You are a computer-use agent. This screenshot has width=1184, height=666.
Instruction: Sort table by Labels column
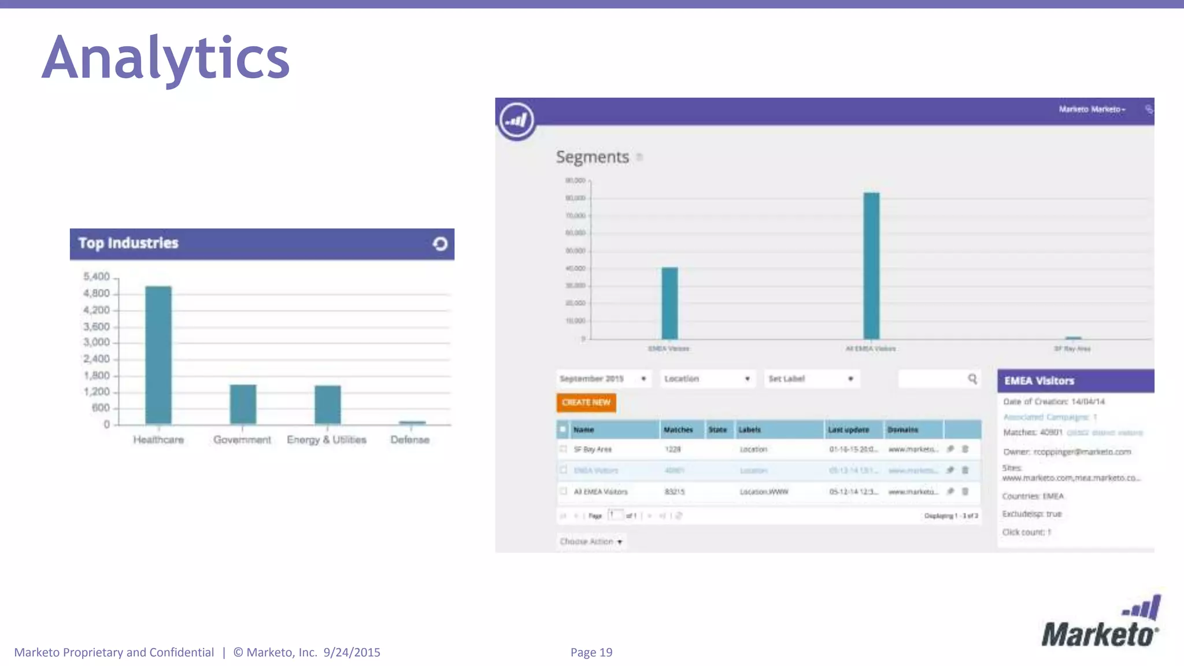coord(779,430)
